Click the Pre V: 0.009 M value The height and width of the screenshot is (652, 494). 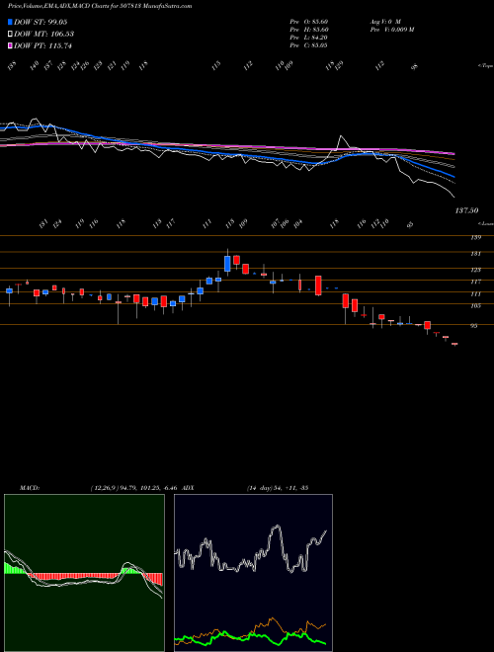pos(391,30)
